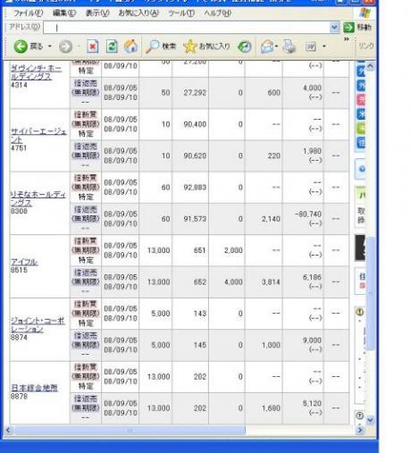Go to Home page icon
Image resolution: width=411 pixels, height=453 pixels.
(130, 46)
